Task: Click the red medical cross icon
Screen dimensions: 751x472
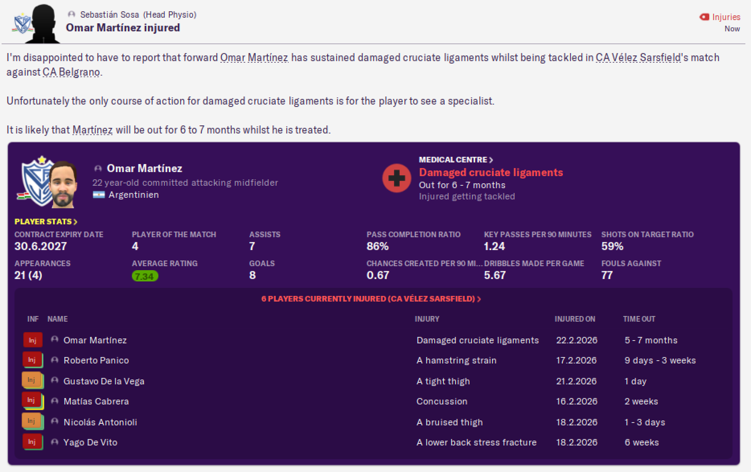Action: pos(396,178)
